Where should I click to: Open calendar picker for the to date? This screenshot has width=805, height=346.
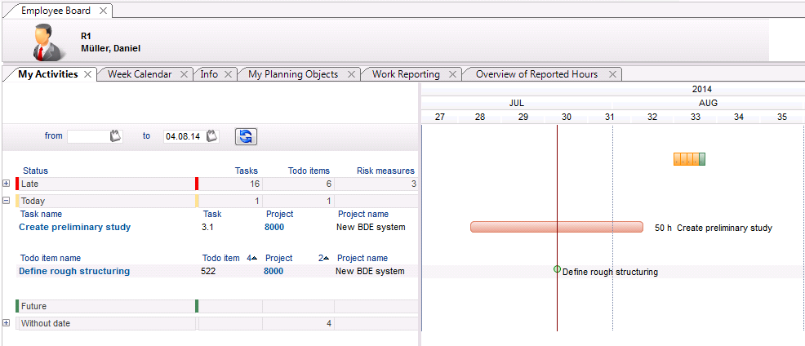212,136
